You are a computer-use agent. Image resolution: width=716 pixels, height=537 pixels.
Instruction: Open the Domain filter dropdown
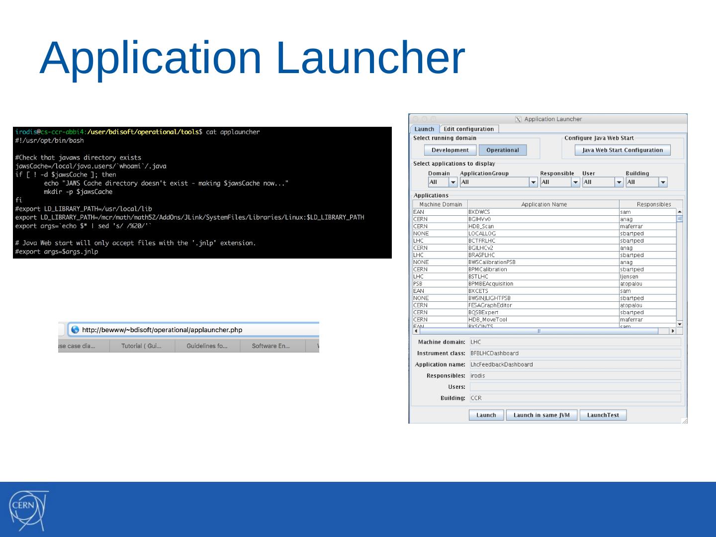pos(453,182)
